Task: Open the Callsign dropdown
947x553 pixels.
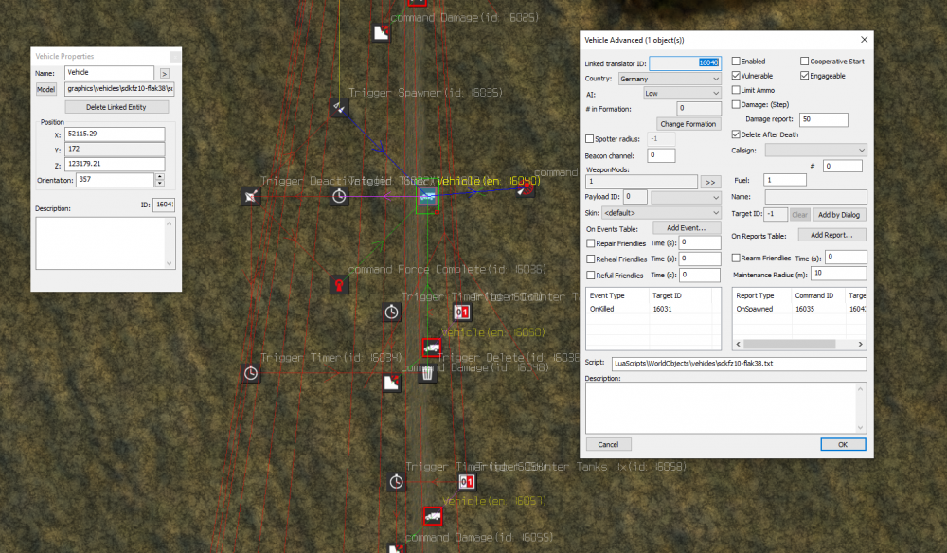Action: [x=816, y=150]
